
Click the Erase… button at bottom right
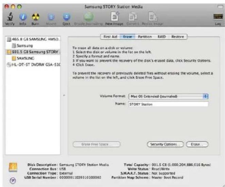197,144
